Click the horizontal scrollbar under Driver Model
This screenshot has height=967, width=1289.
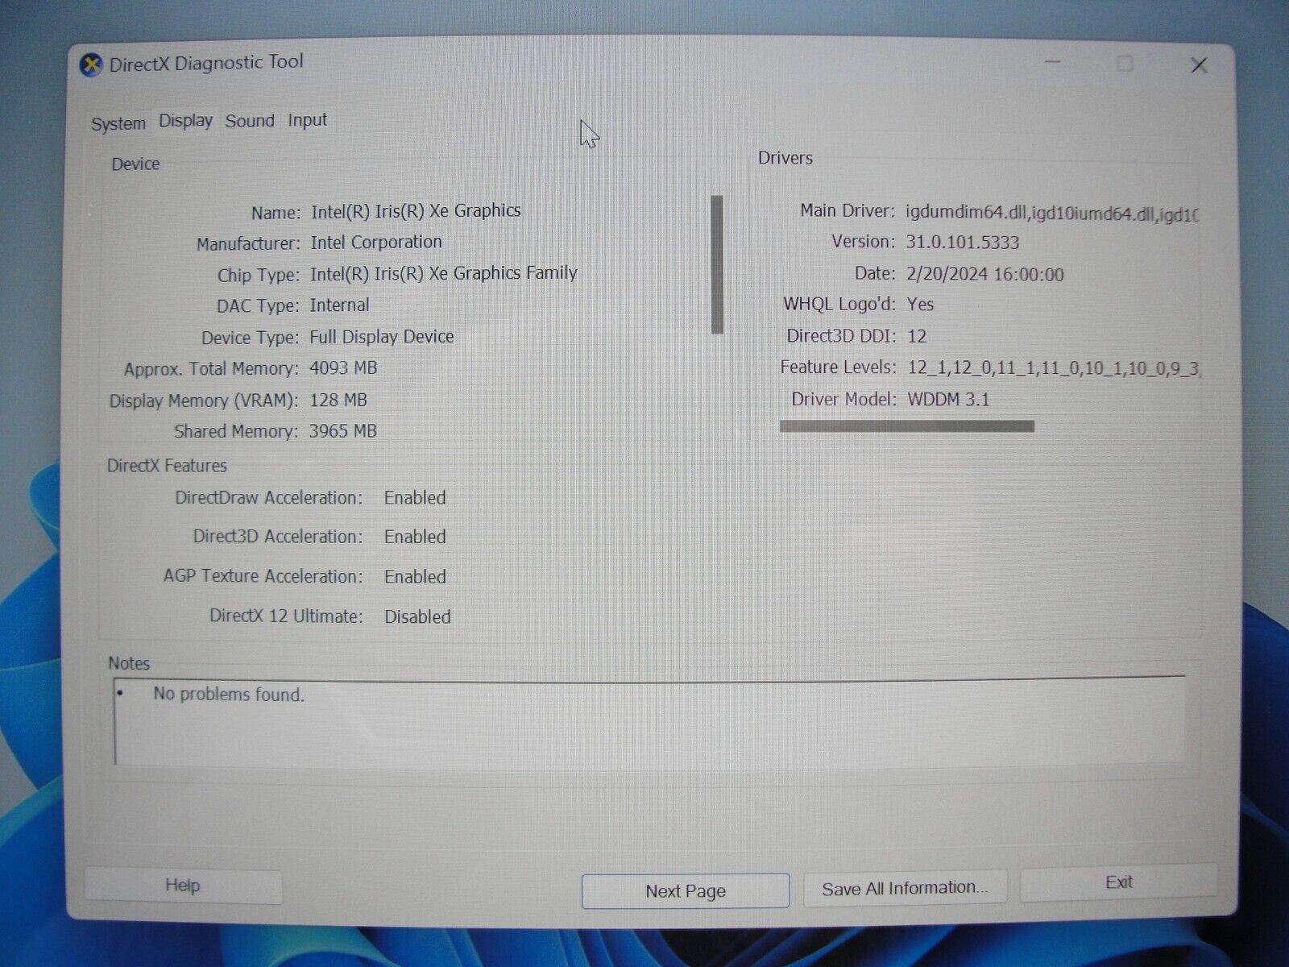tap(906, 425)
